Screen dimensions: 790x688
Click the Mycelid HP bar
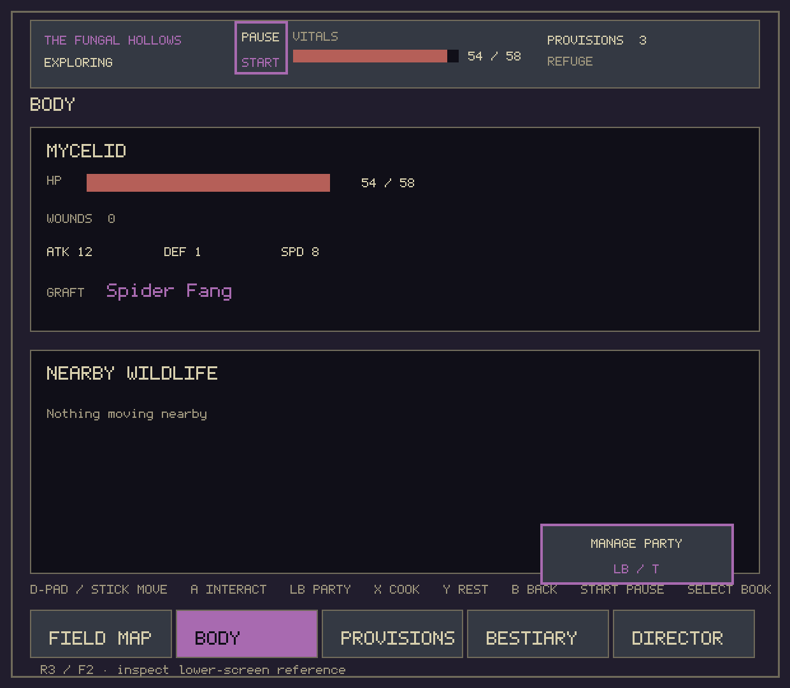click(208, 183)
